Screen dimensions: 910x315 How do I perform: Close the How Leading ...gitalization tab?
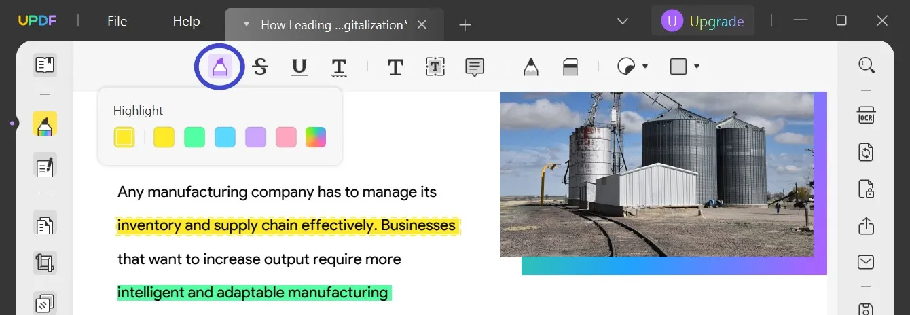point(422,25)
